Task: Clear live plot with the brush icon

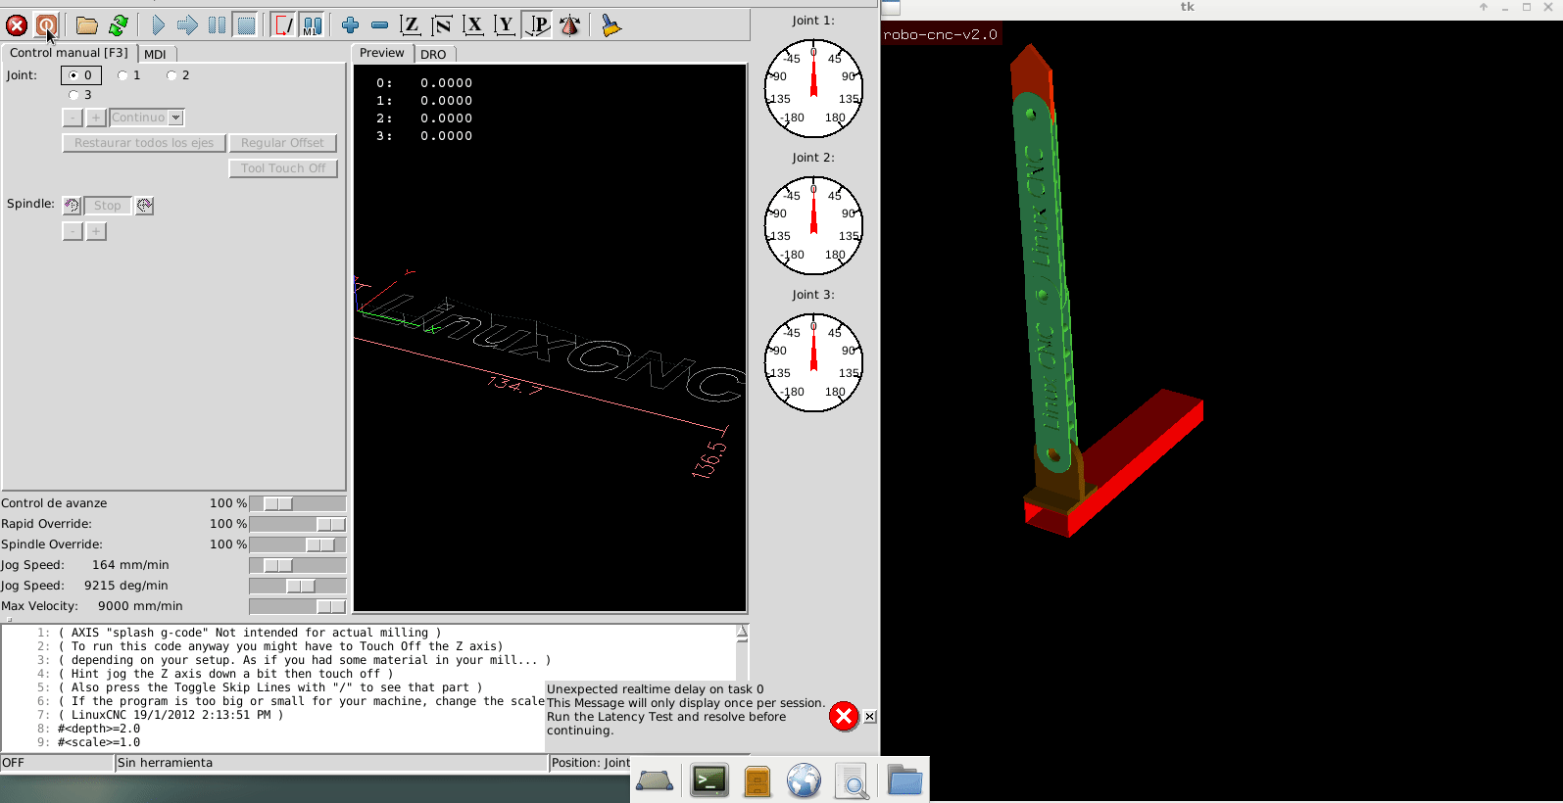Action: 611,25
